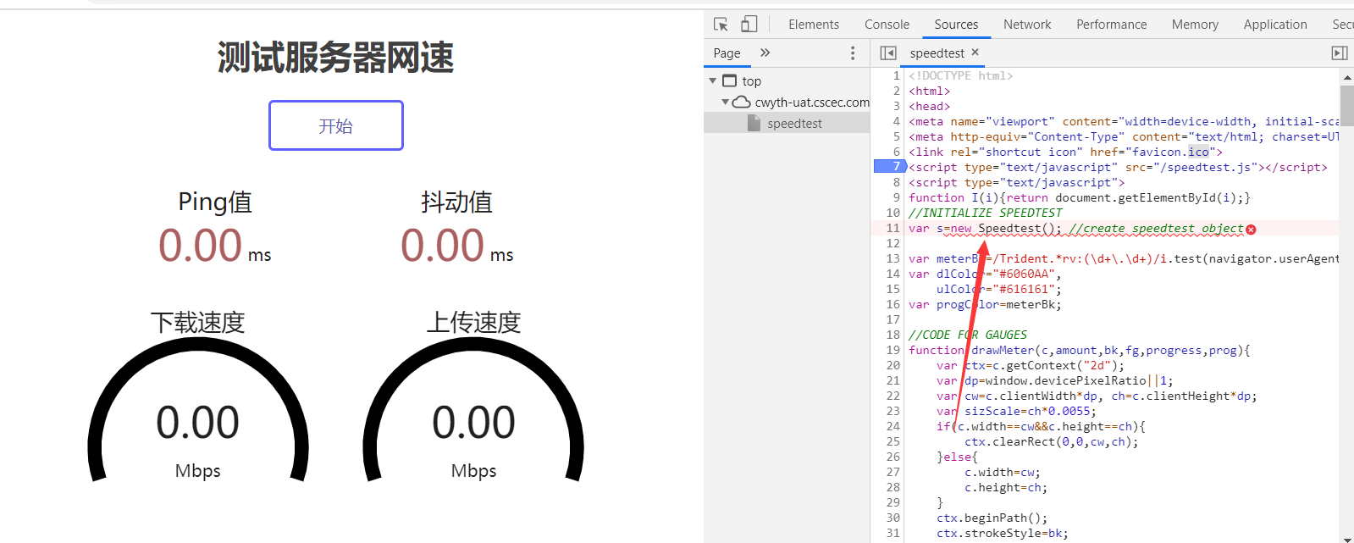
Task: Click the 下载速度 label
Action: 198,322
